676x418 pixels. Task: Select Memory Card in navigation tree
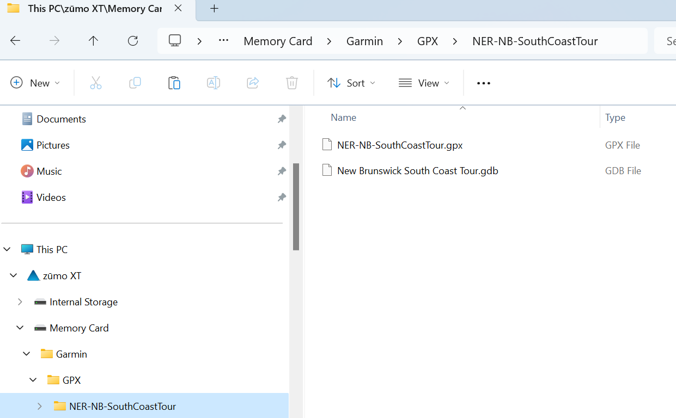click(x=79, y=328)
